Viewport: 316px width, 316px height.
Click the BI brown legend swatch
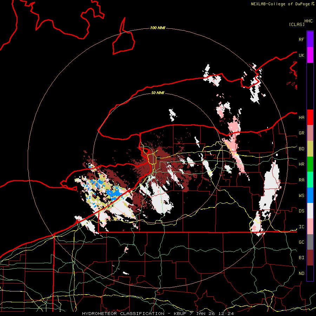click(310, 258)
